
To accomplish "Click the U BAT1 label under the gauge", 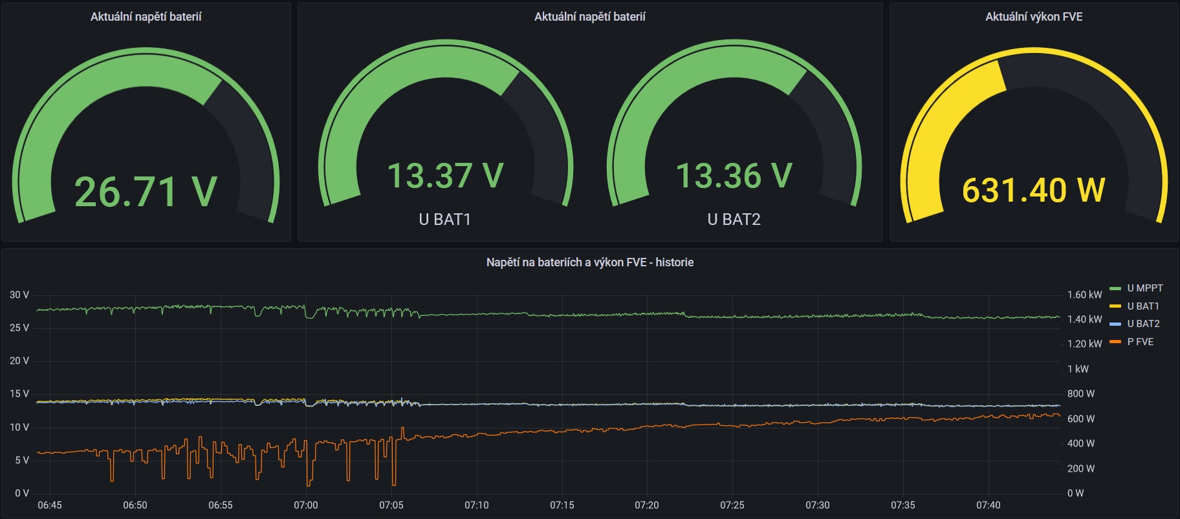I will (445, 220).
